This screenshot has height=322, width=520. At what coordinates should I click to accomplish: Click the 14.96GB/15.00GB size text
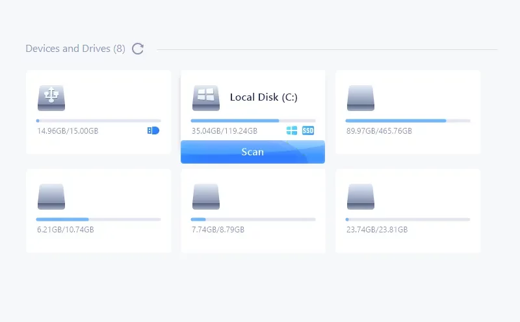coord(68,131)
